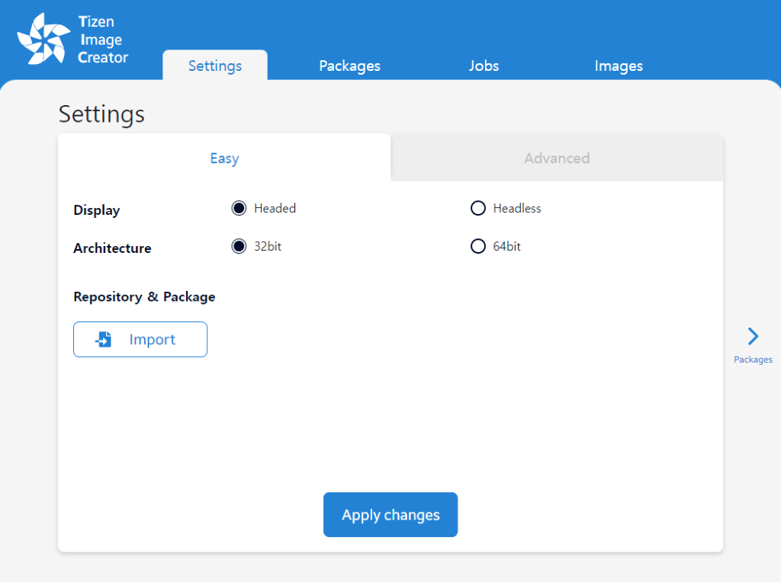The image size is (781, 582).
Task: Click the Packages link below the chevron
Action: click(x=753, y=359)
